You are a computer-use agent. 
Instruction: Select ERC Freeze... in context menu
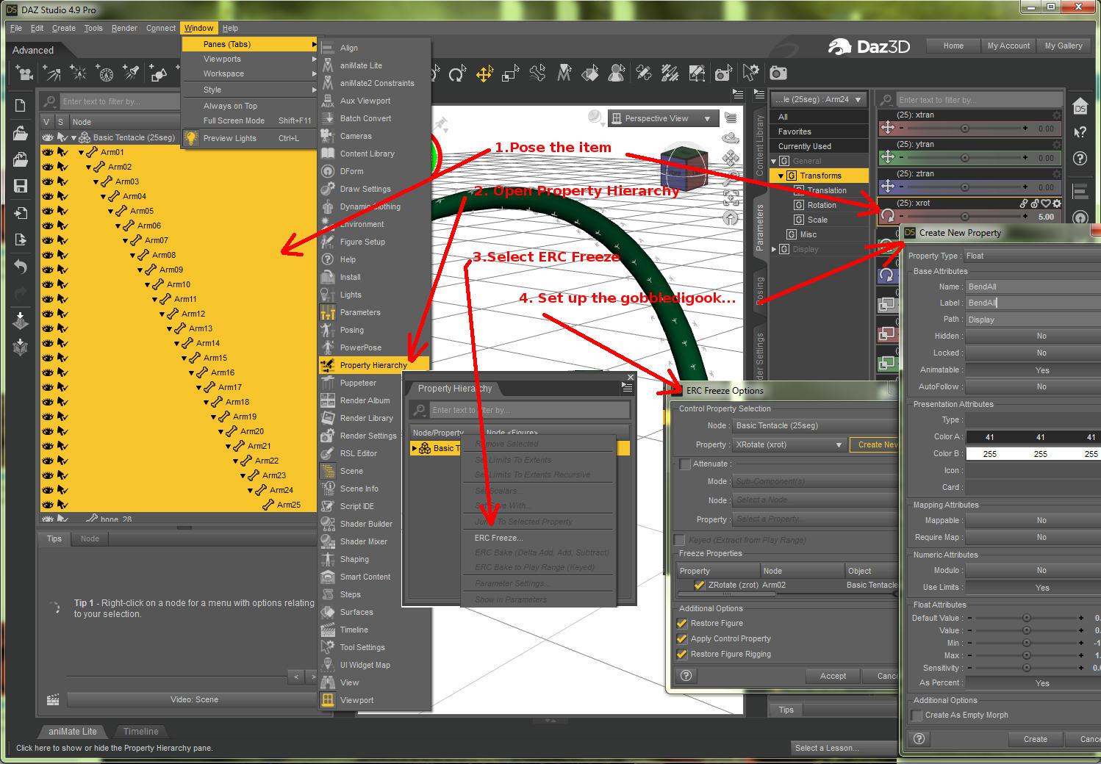498,538
